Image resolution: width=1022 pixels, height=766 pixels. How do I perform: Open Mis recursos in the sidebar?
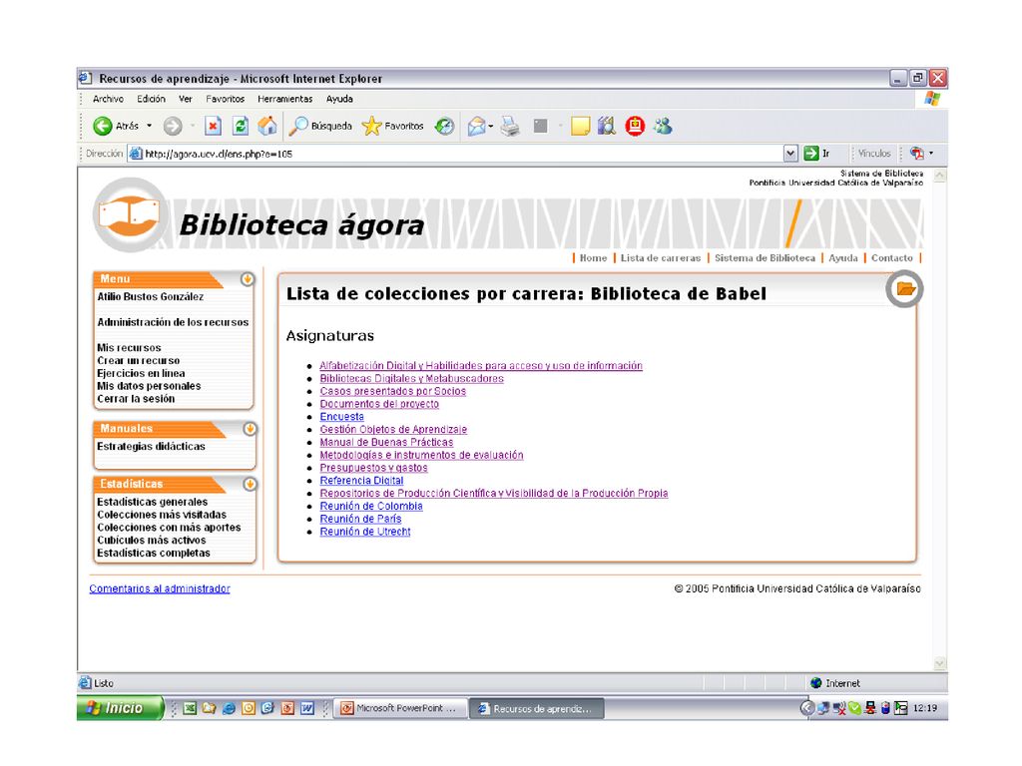click(129, 348)
